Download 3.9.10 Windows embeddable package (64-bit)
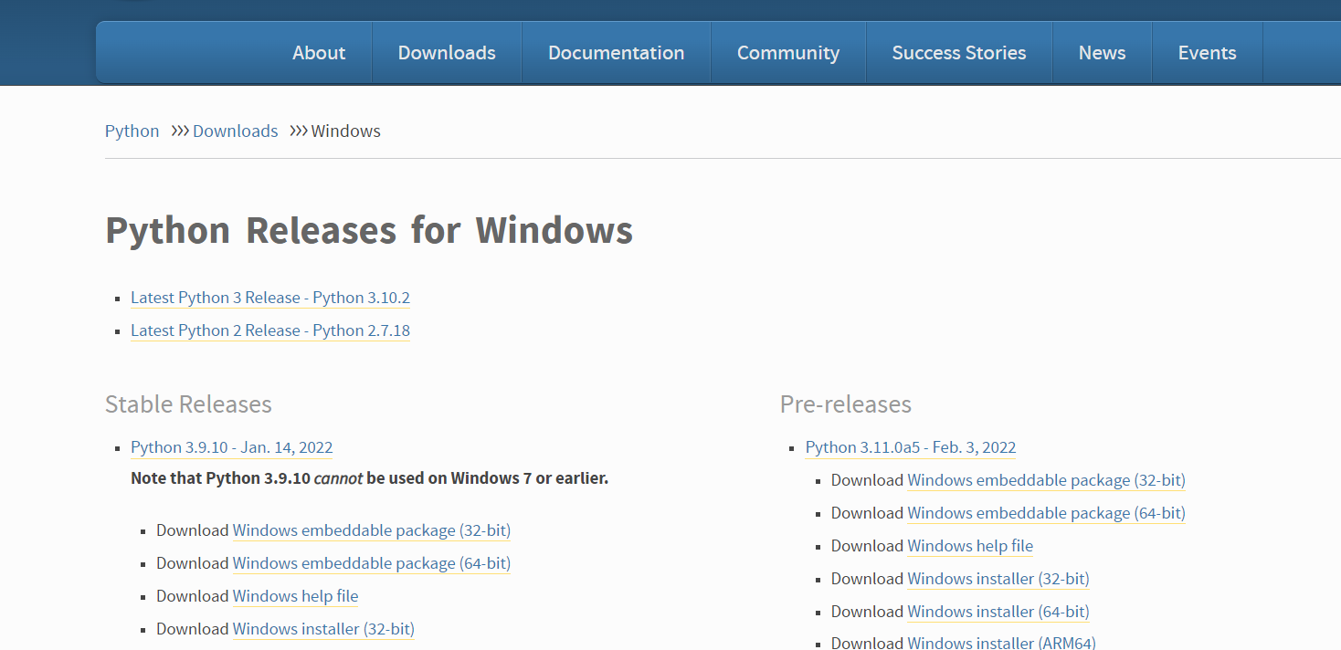This screenshot has width=1341, height=650. (x=372, y=563)
